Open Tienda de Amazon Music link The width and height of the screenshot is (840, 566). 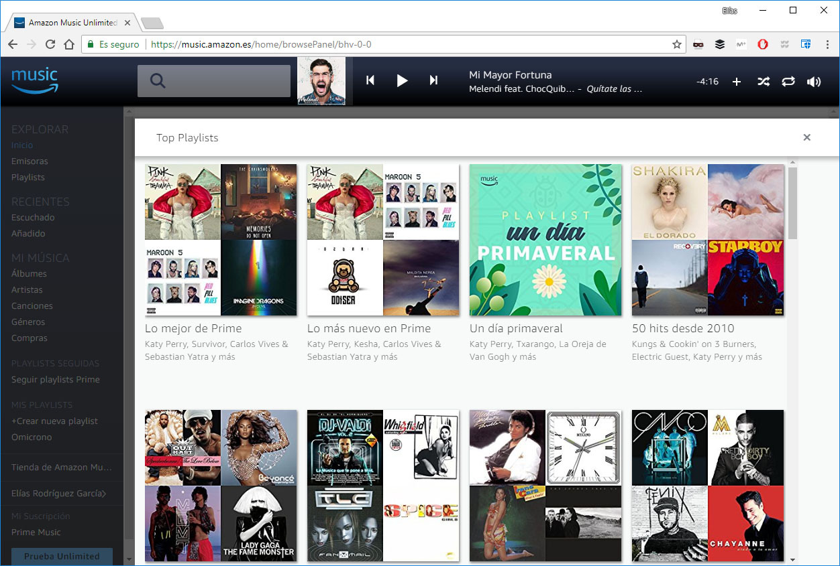[62, 467]
